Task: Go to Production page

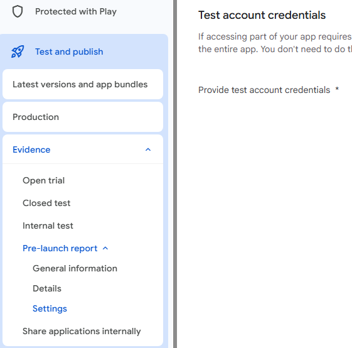Action: (x=83, y=117)
